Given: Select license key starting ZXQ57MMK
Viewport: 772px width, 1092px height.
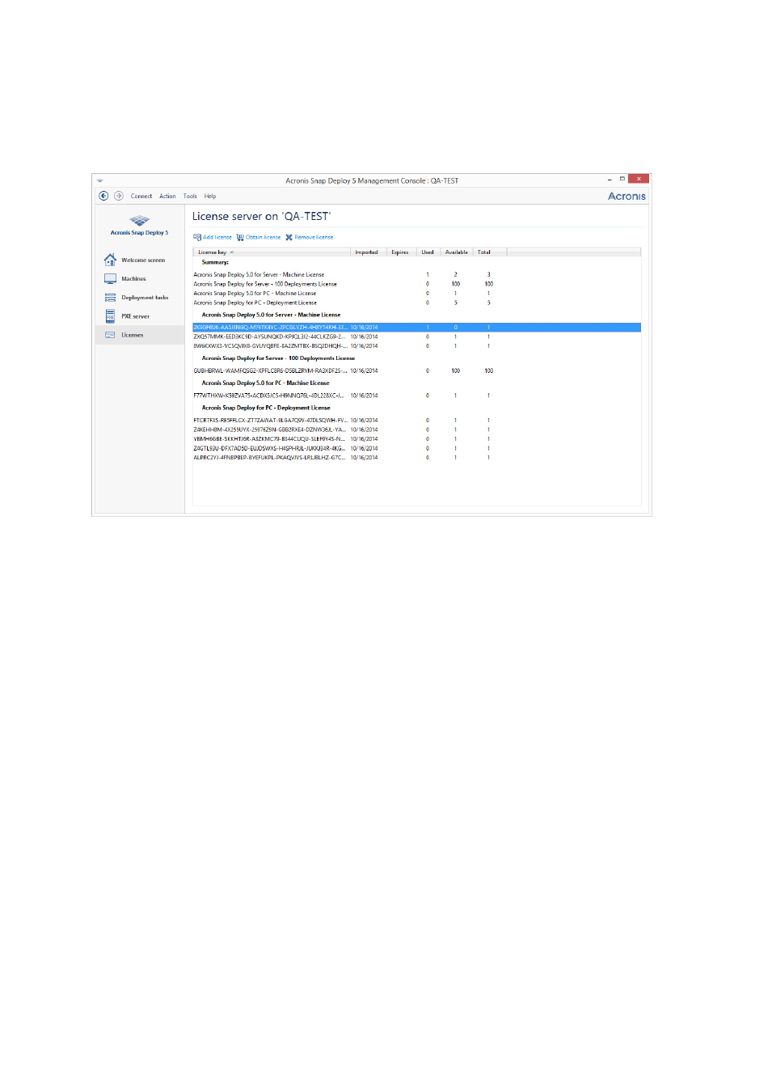Looking at the screenshot, I should tap(416, 336).
